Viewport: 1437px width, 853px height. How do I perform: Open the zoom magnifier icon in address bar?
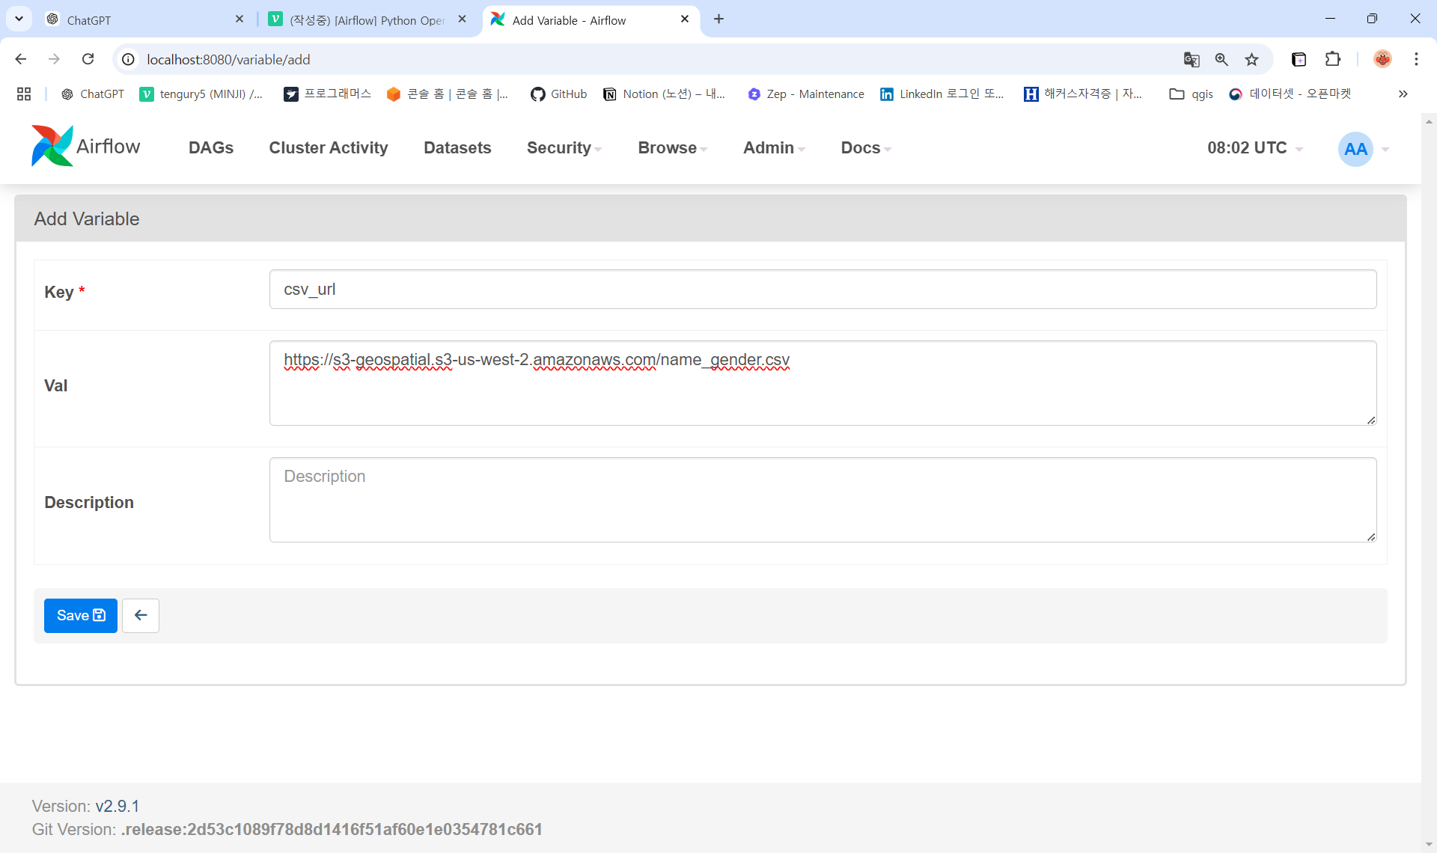1221,59
